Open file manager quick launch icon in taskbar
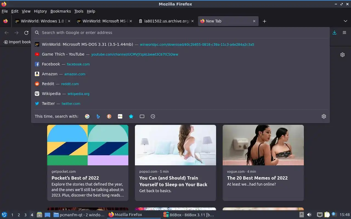Screen dimensions: 351x219 [x=39, y=215]
